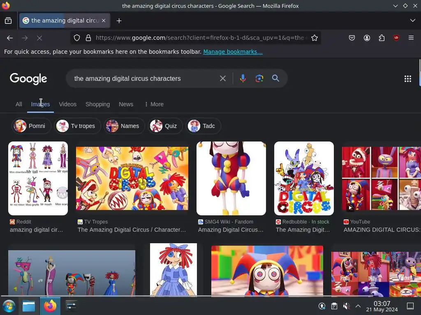Open the Windows-style start menu button
The height and width of the screenshot is (315, 421).
tap(9, 306)
